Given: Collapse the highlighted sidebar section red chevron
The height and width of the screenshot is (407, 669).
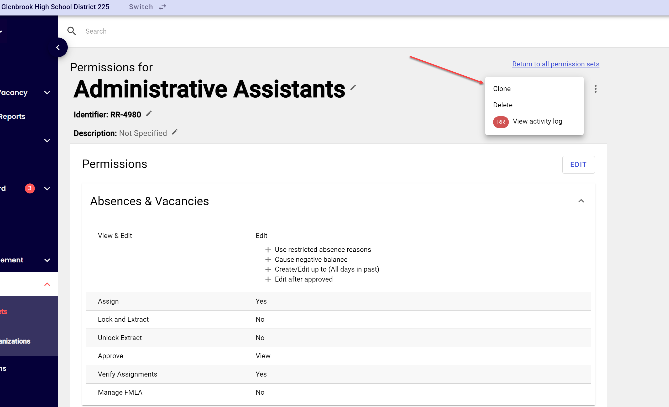Looking at the screenshot, I should [47, 284].
